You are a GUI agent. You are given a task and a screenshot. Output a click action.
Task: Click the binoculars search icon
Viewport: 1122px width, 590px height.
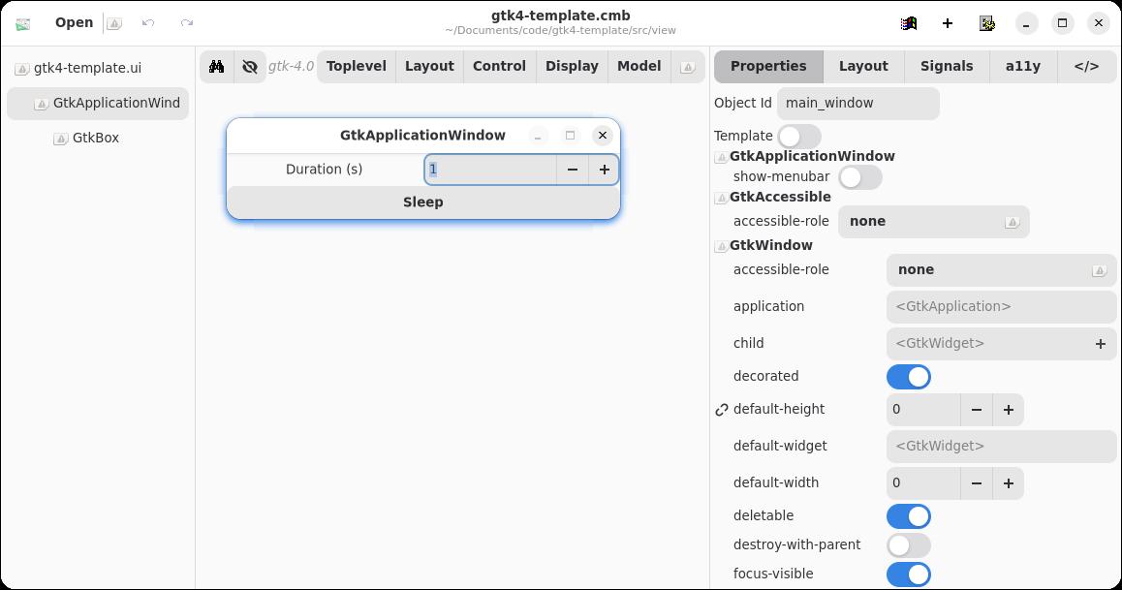pos(216,66)
